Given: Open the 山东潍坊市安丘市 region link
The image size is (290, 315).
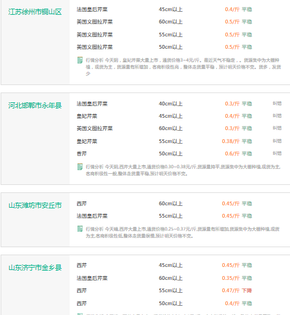Looking at the screenshot, I should pos(35,205).
